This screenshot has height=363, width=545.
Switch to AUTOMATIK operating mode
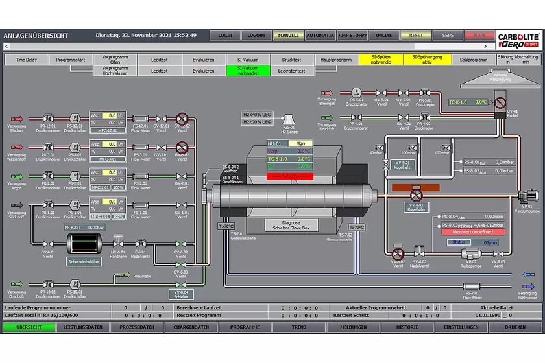click(x=320, y=36)
